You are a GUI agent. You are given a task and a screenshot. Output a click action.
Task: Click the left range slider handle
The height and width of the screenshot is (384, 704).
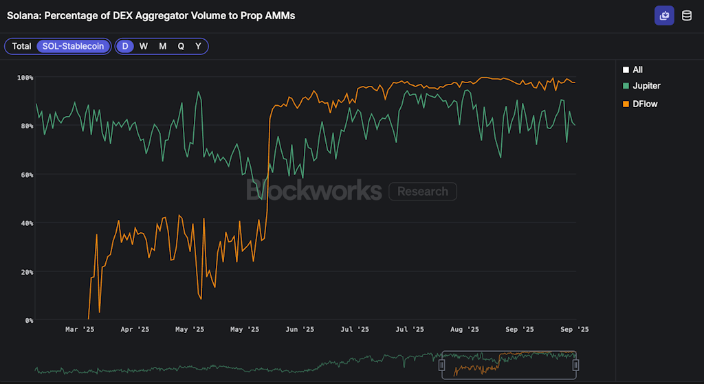(x=442, y=365)
